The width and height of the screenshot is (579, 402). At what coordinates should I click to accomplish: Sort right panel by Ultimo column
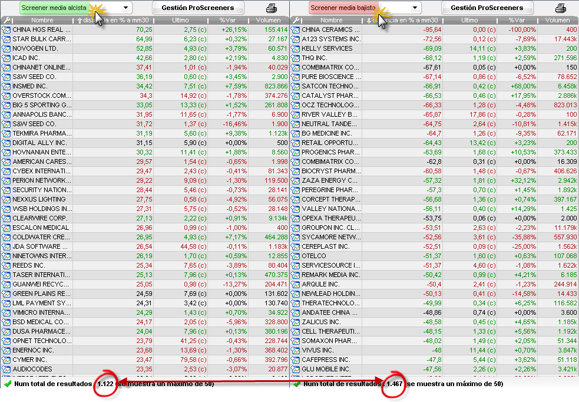(x=469, y=20)
